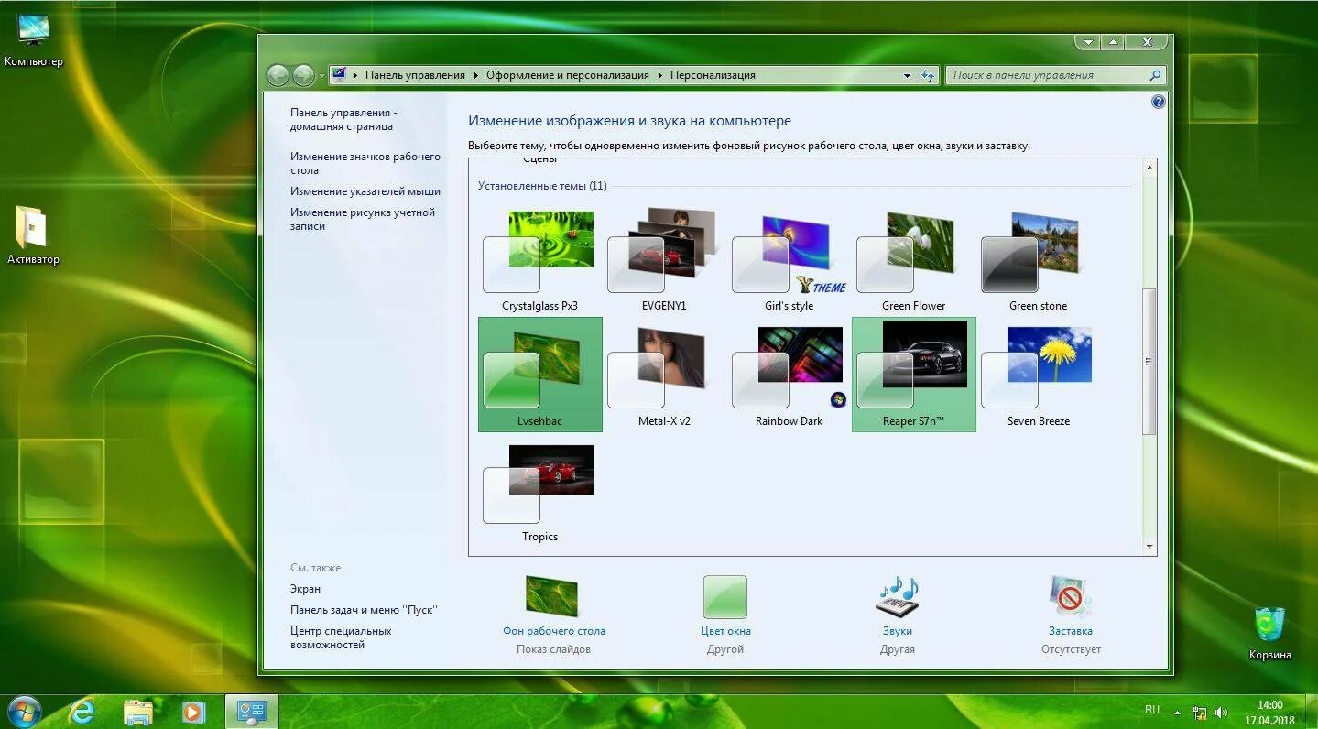Select the Lvsehbac theme

(539, 375)
